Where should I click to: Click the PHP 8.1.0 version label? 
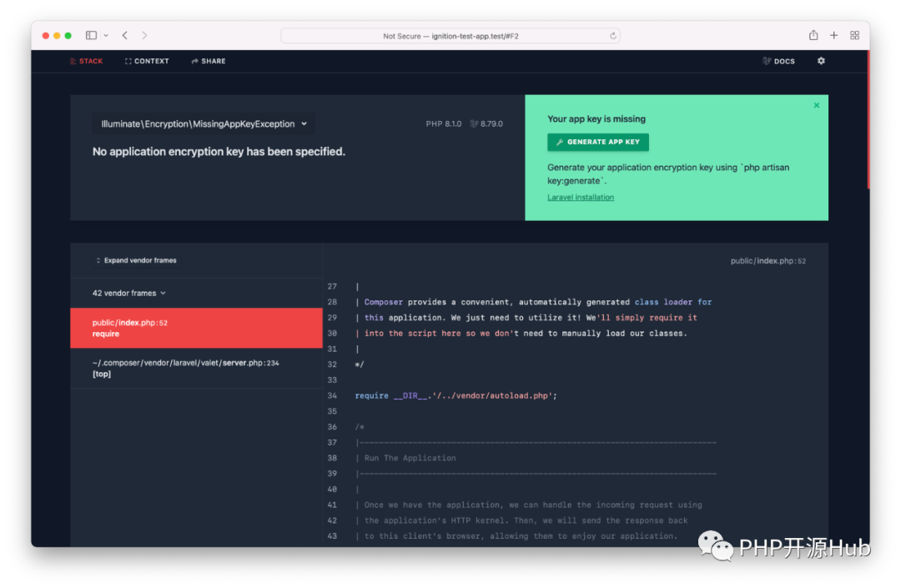tap(443, 123)
